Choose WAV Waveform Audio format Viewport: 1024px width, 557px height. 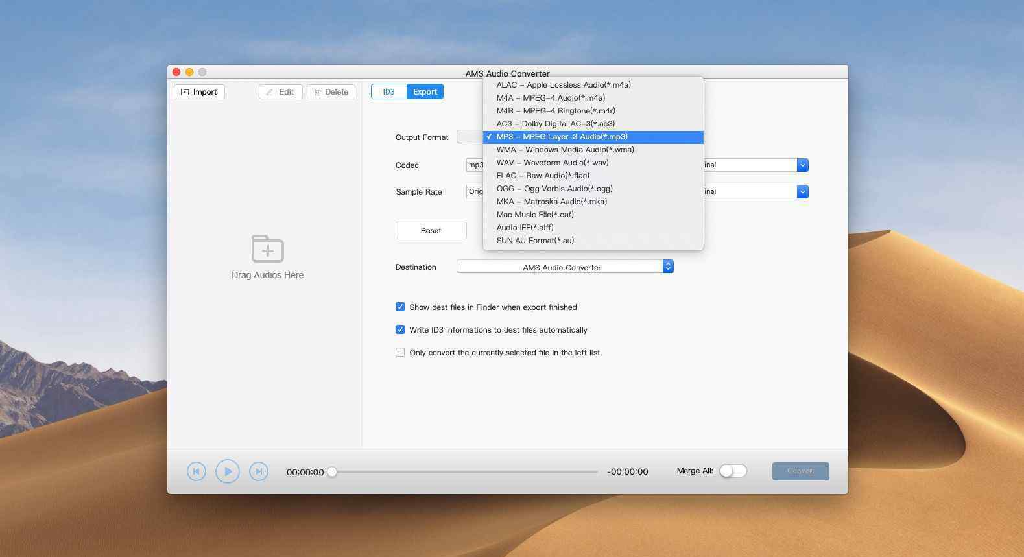click(x=593, y=163)
